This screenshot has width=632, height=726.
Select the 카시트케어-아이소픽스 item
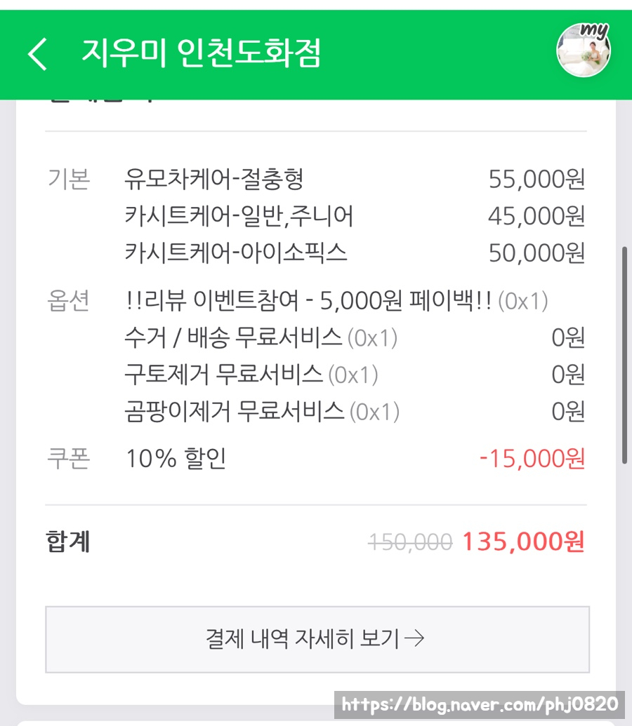pos(236,253)
